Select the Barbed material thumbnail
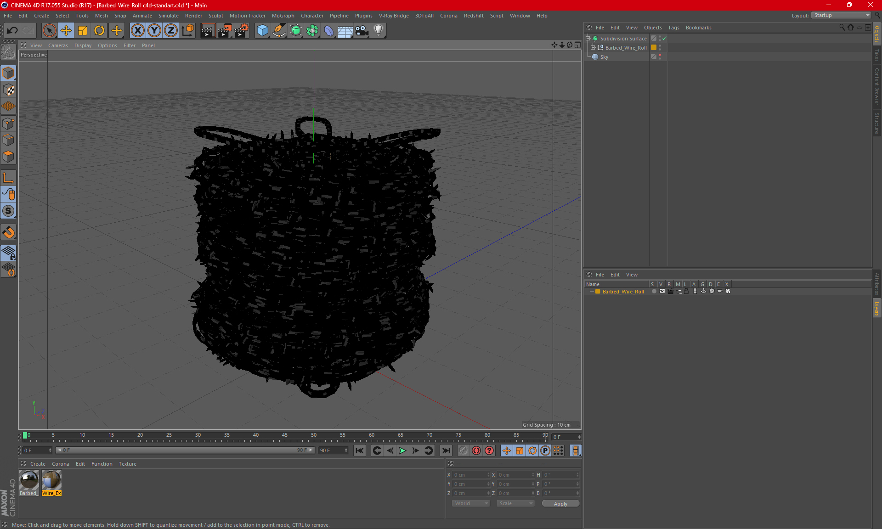 click(x=29, y=483)
